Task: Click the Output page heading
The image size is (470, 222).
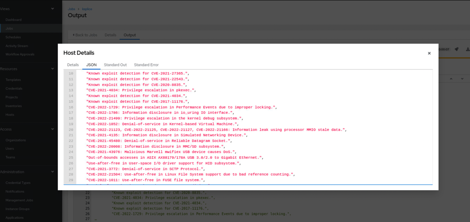Action: [x=77, y=15]
